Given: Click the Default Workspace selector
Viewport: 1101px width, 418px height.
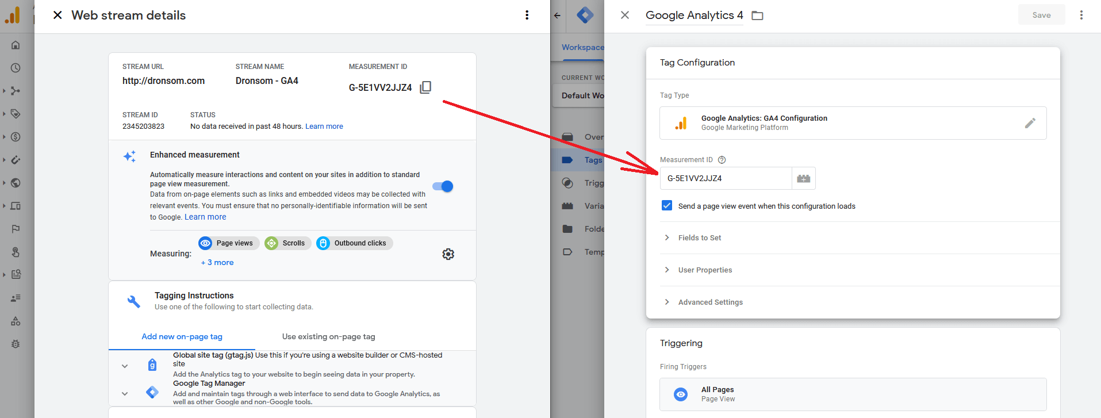Looking at the screenshot, I should (x=579, y=95).
